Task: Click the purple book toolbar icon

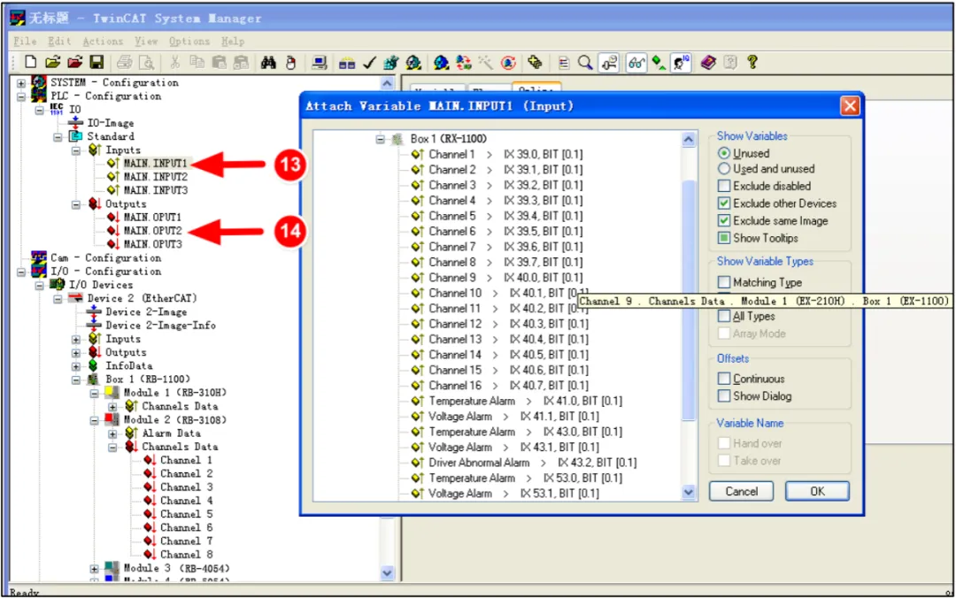Action: 707,63
